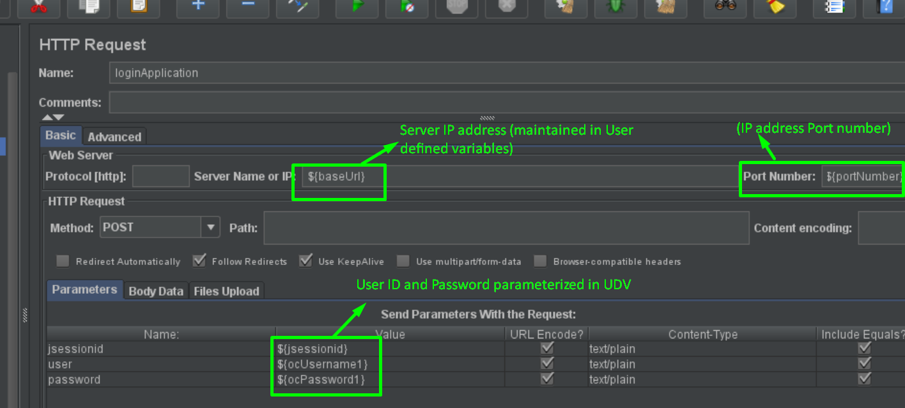This screenshot has width=905, height=408.
Task: Select the Parameters tab
Action: point(85,290)
